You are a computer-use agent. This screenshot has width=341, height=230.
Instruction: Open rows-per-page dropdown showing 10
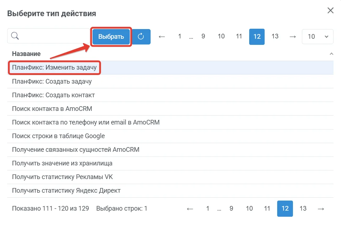317,37
